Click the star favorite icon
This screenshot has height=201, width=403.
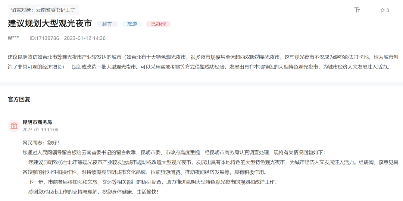pos(382,10)
